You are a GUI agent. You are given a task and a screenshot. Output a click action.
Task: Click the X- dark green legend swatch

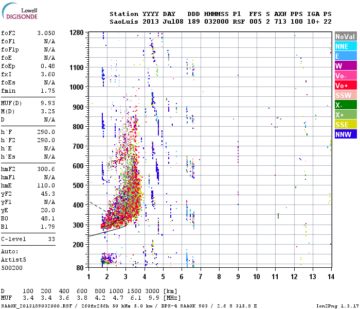pyautogui.click(x=346, y=105)
